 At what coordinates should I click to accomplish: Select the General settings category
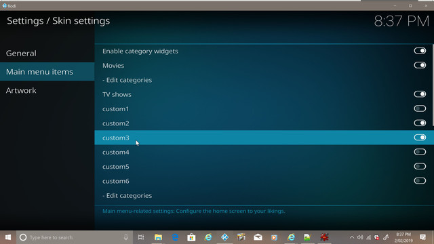[x=47, y=53]
